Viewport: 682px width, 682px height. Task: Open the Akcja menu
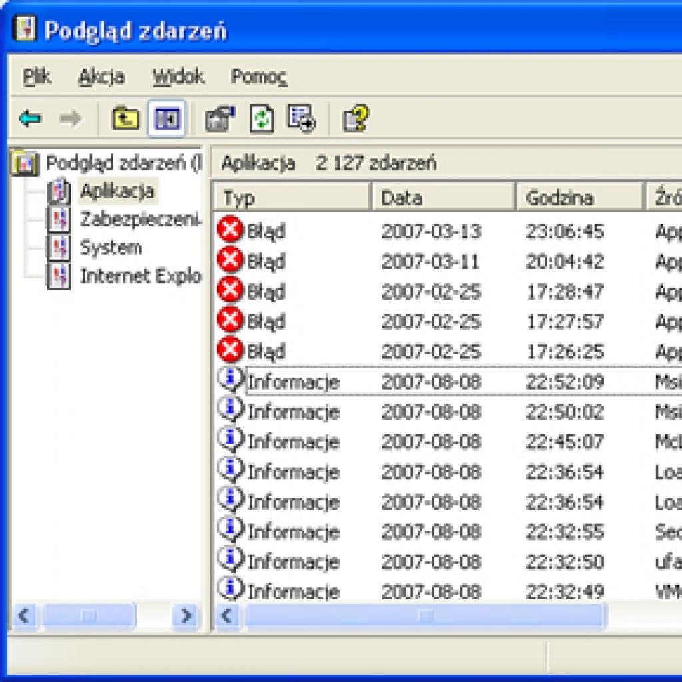[x=101, y=77]
